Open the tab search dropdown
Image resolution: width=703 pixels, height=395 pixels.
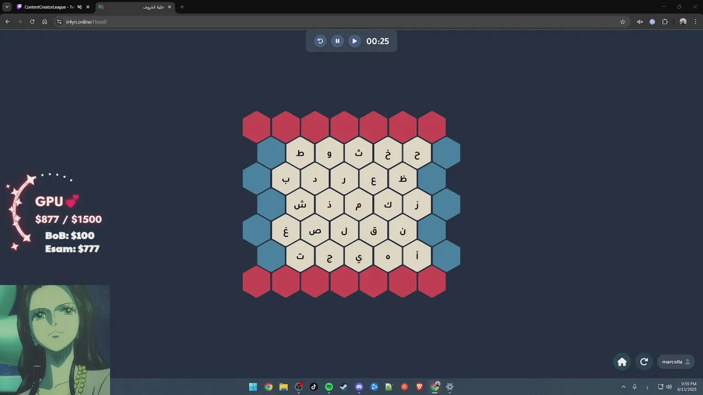click(x=7, y=7)
